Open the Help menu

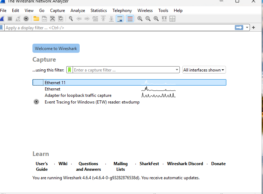[178, 11]
